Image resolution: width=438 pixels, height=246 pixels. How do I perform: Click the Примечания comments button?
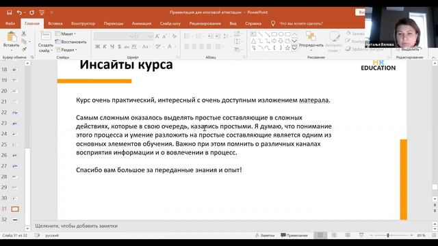[294, 235]
